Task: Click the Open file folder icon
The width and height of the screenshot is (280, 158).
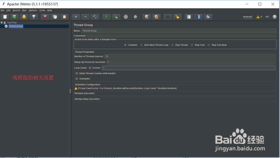Action: (x=24, y=17)
